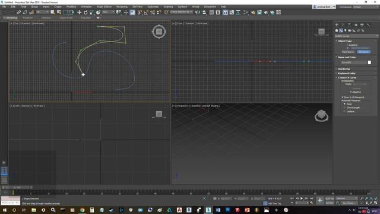Viewport: 380px width, 214px height.
Task: Open Select by Name dialog icon
Action: click(59, 12)
